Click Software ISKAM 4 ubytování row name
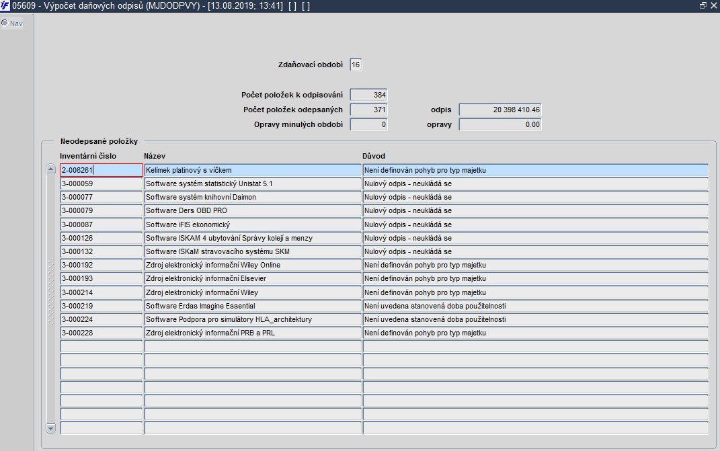The width and height of the screenshot is (720, 451). coord(253,238)
